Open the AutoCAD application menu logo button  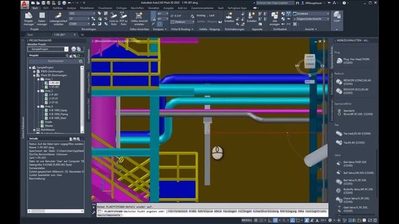point(25,4)
